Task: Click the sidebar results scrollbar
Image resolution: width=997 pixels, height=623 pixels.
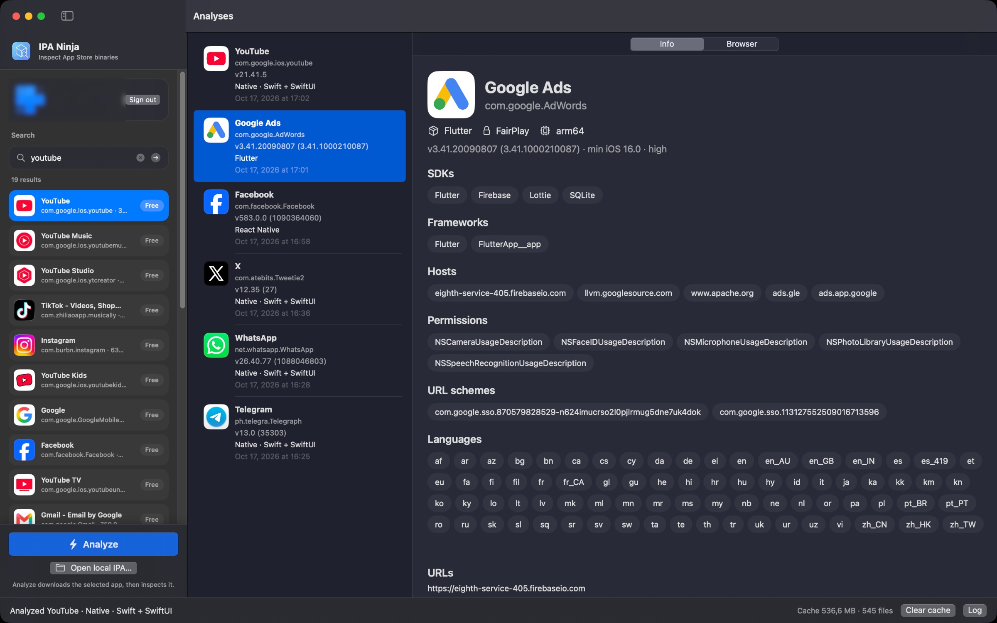Action: 182,190
